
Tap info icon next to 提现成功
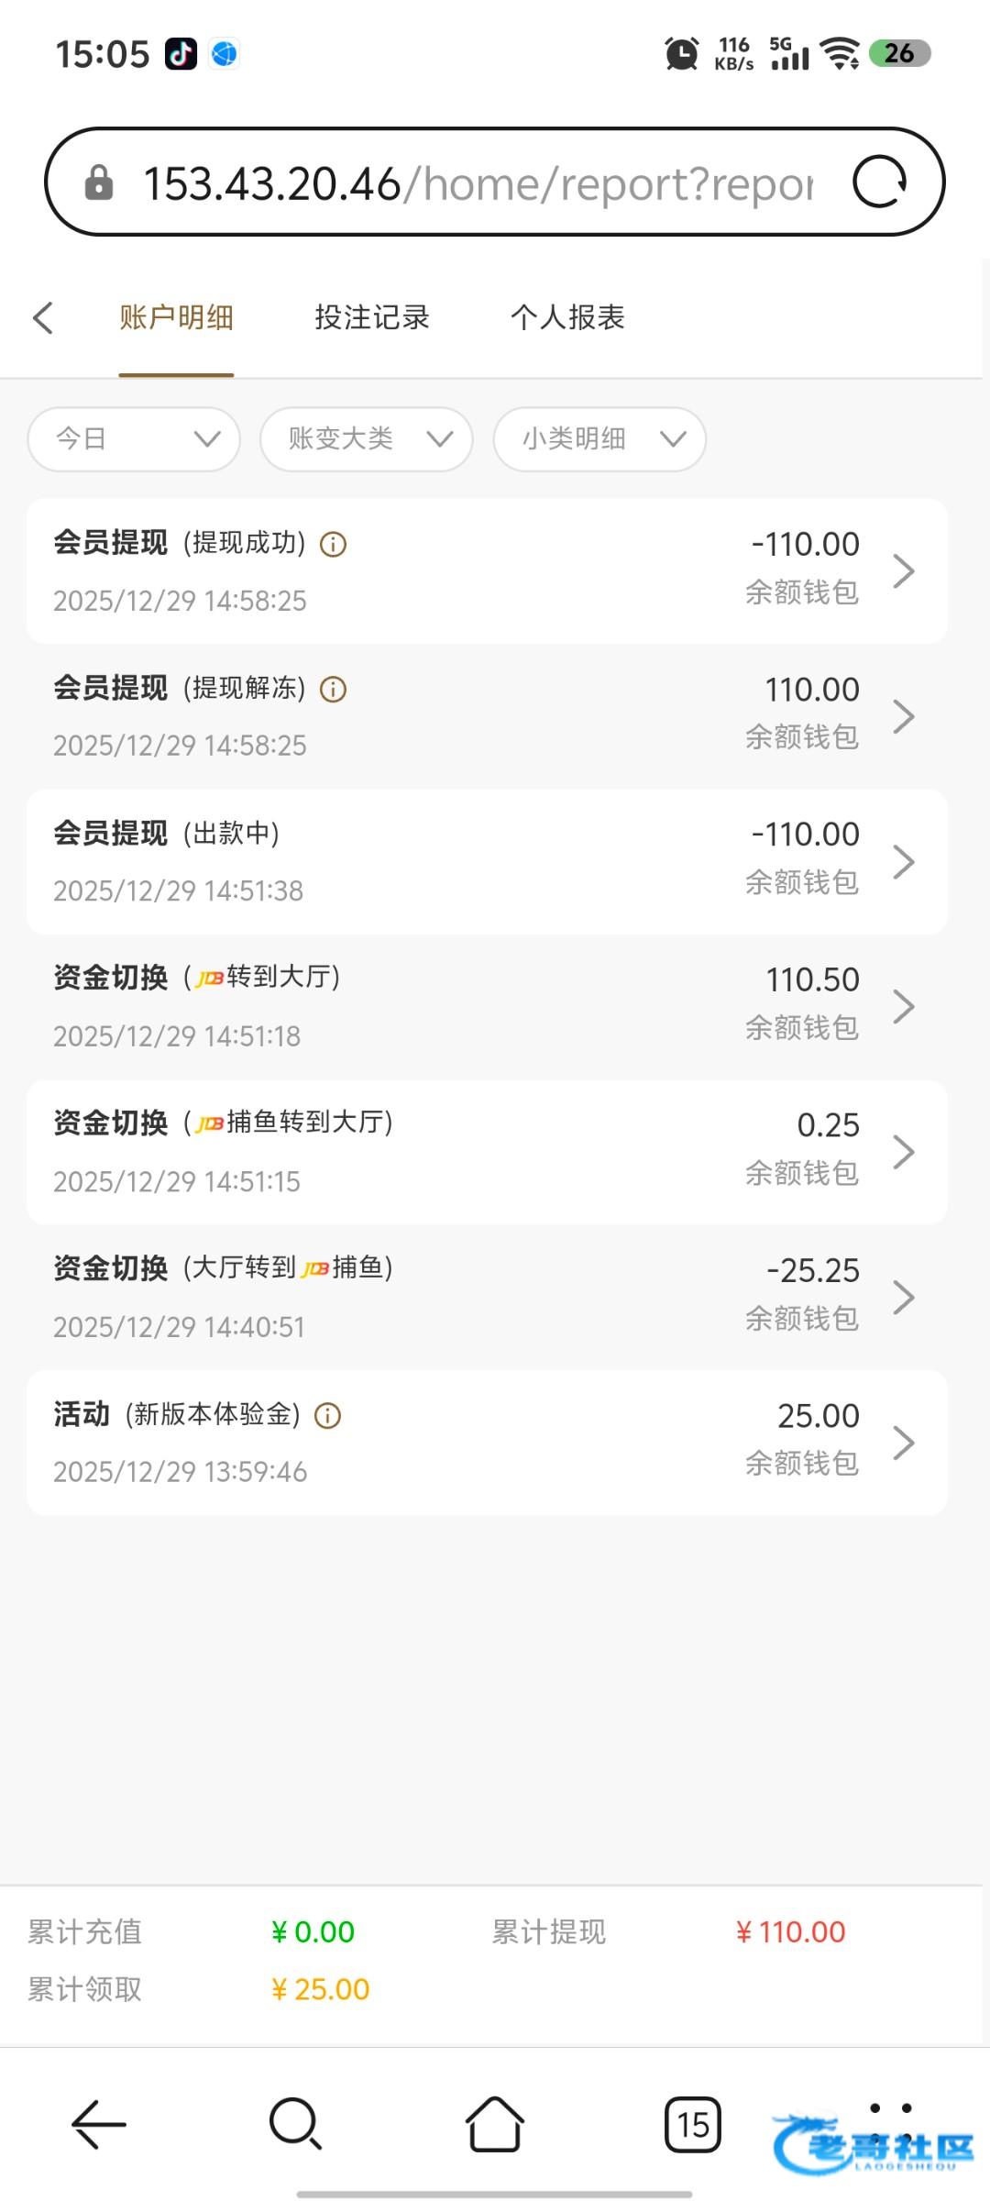(333, 545)
